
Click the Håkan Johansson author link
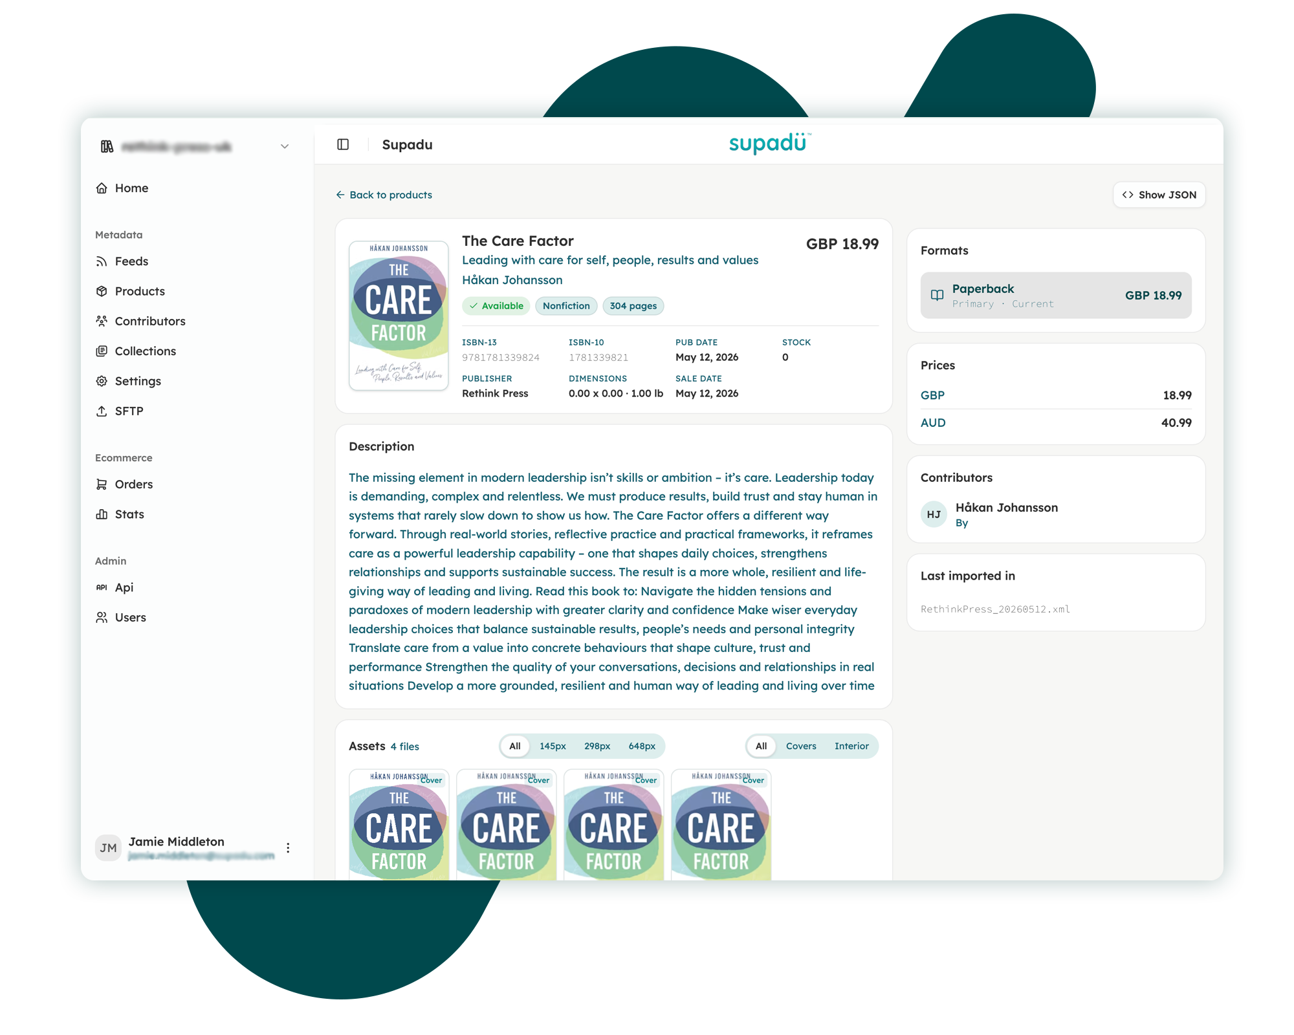tap(512, 280)
